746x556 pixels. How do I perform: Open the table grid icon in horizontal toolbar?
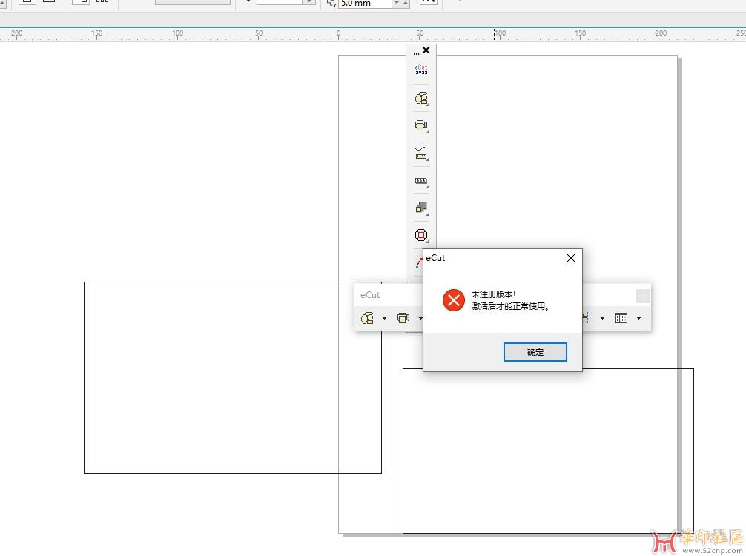tap(621, 318)
